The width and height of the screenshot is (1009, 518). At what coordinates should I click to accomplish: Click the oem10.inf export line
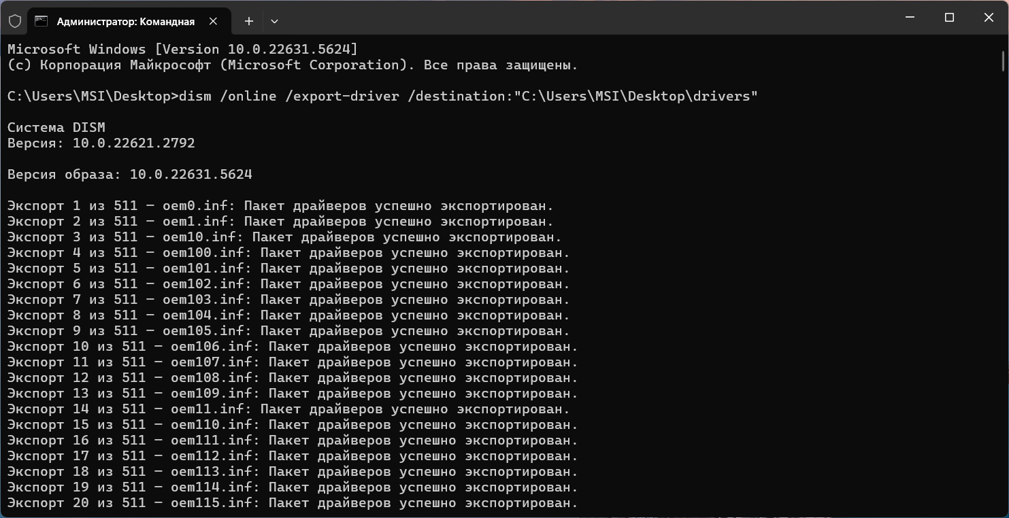[284, 237]
